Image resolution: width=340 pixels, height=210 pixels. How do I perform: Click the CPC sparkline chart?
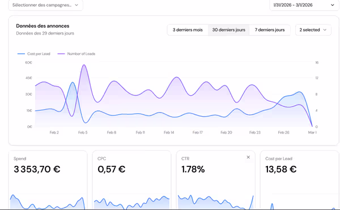(131, 203)
